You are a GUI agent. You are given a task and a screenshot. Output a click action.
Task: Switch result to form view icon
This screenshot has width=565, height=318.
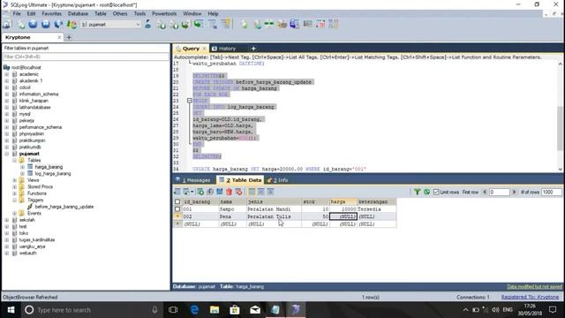[x=261, y=192]
